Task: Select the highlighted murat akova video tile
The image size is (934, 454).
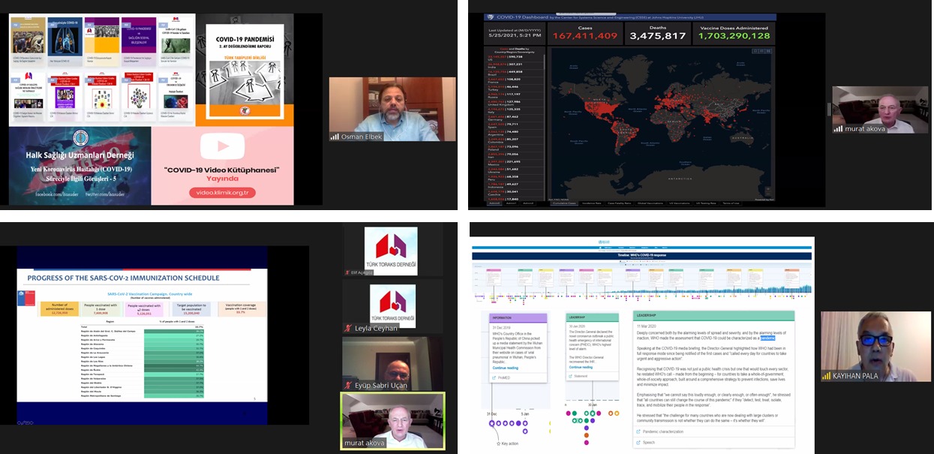Action: (x=393, y=420)
